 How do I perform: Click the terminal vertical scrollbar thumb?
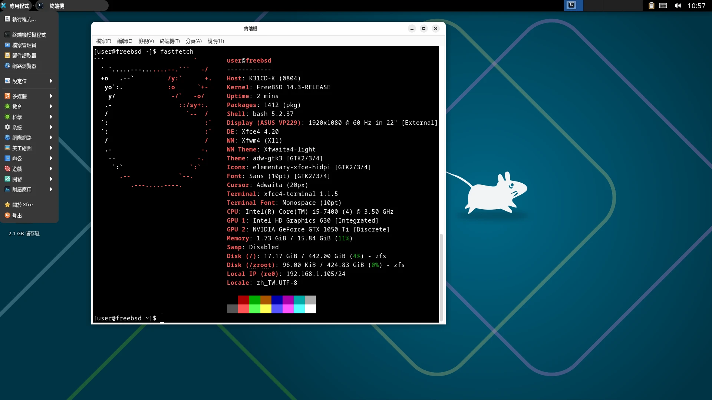441,277
